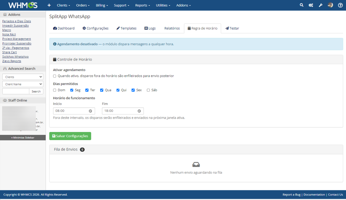The image size is (346, 200).
Task: Click the Contact Us footer link
Action: pyautogui.click(x=336, y=195)
